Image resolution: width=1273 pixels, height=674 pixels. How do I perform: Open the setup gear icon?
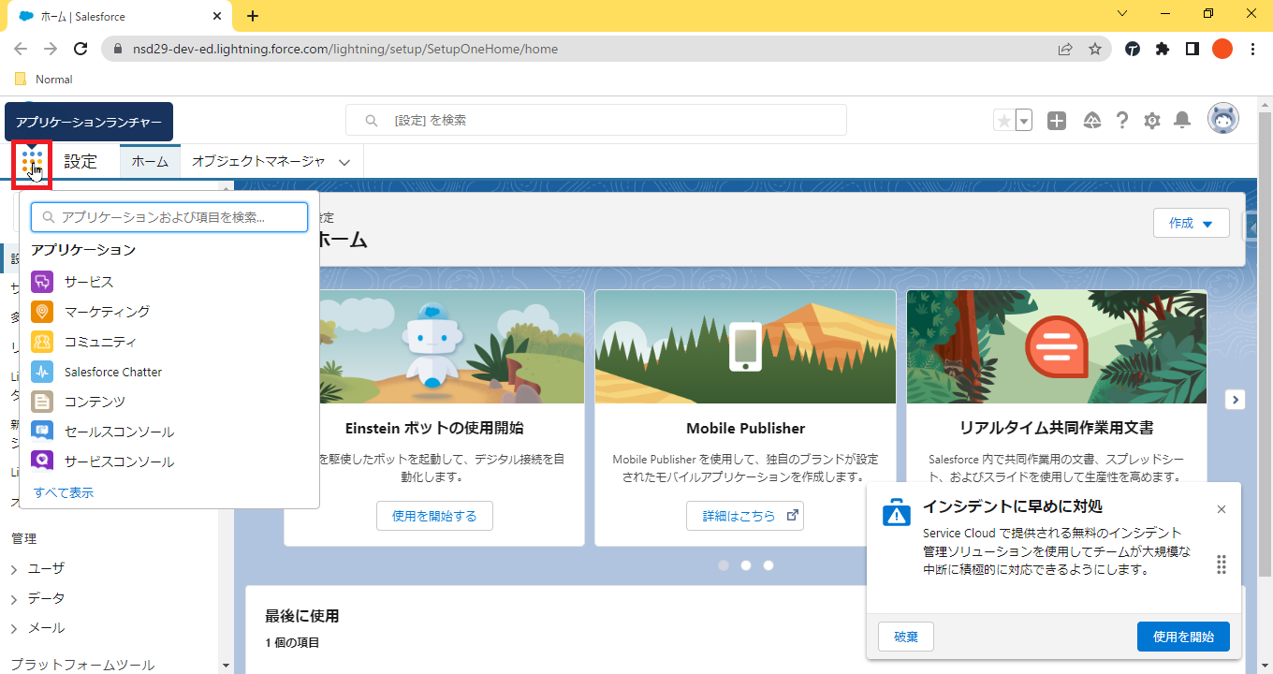(x=1152, y=121)
